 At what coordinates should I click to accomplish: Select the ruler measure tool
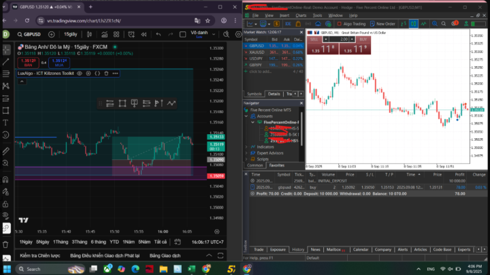(x=5, y=151)
